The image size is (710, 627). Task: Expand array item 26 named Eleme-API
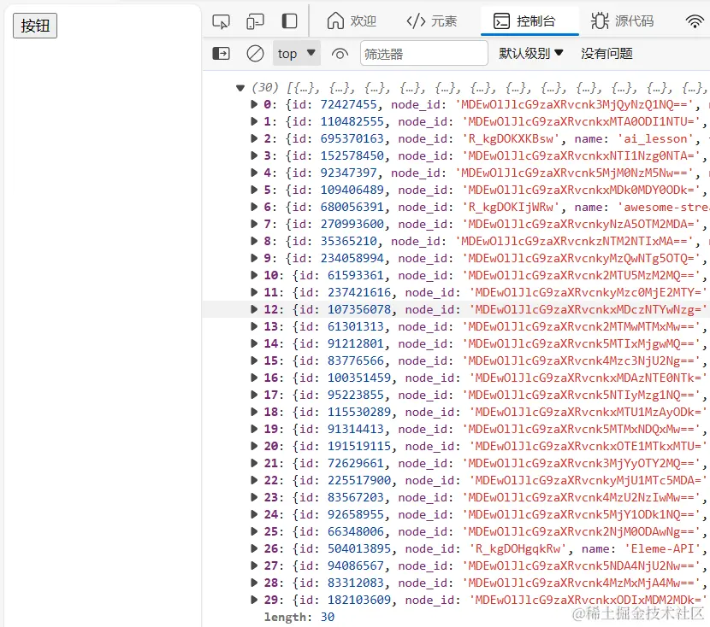click(254, 548)
